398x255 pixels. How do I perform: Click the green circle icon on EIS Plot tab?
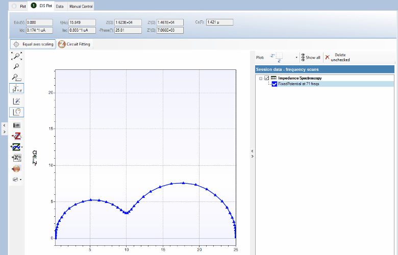pyautogui.click(x=34, y=5)
